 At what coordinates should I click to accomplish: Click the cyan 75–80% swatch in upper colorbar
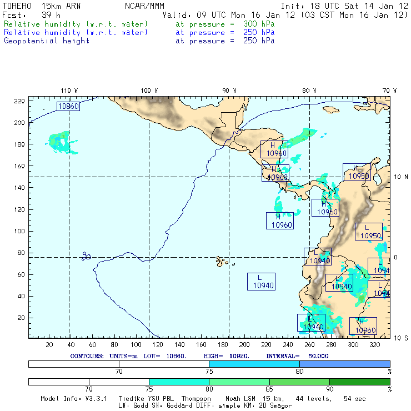(254, 364)
